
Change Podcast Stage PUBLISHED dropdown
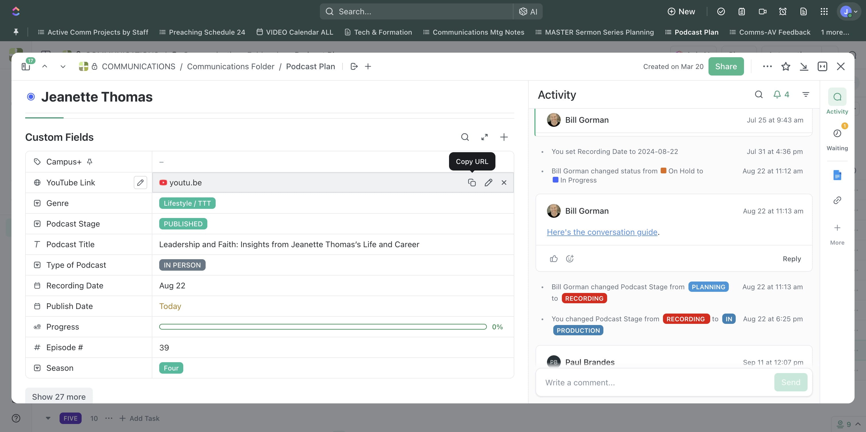[183, 224]
